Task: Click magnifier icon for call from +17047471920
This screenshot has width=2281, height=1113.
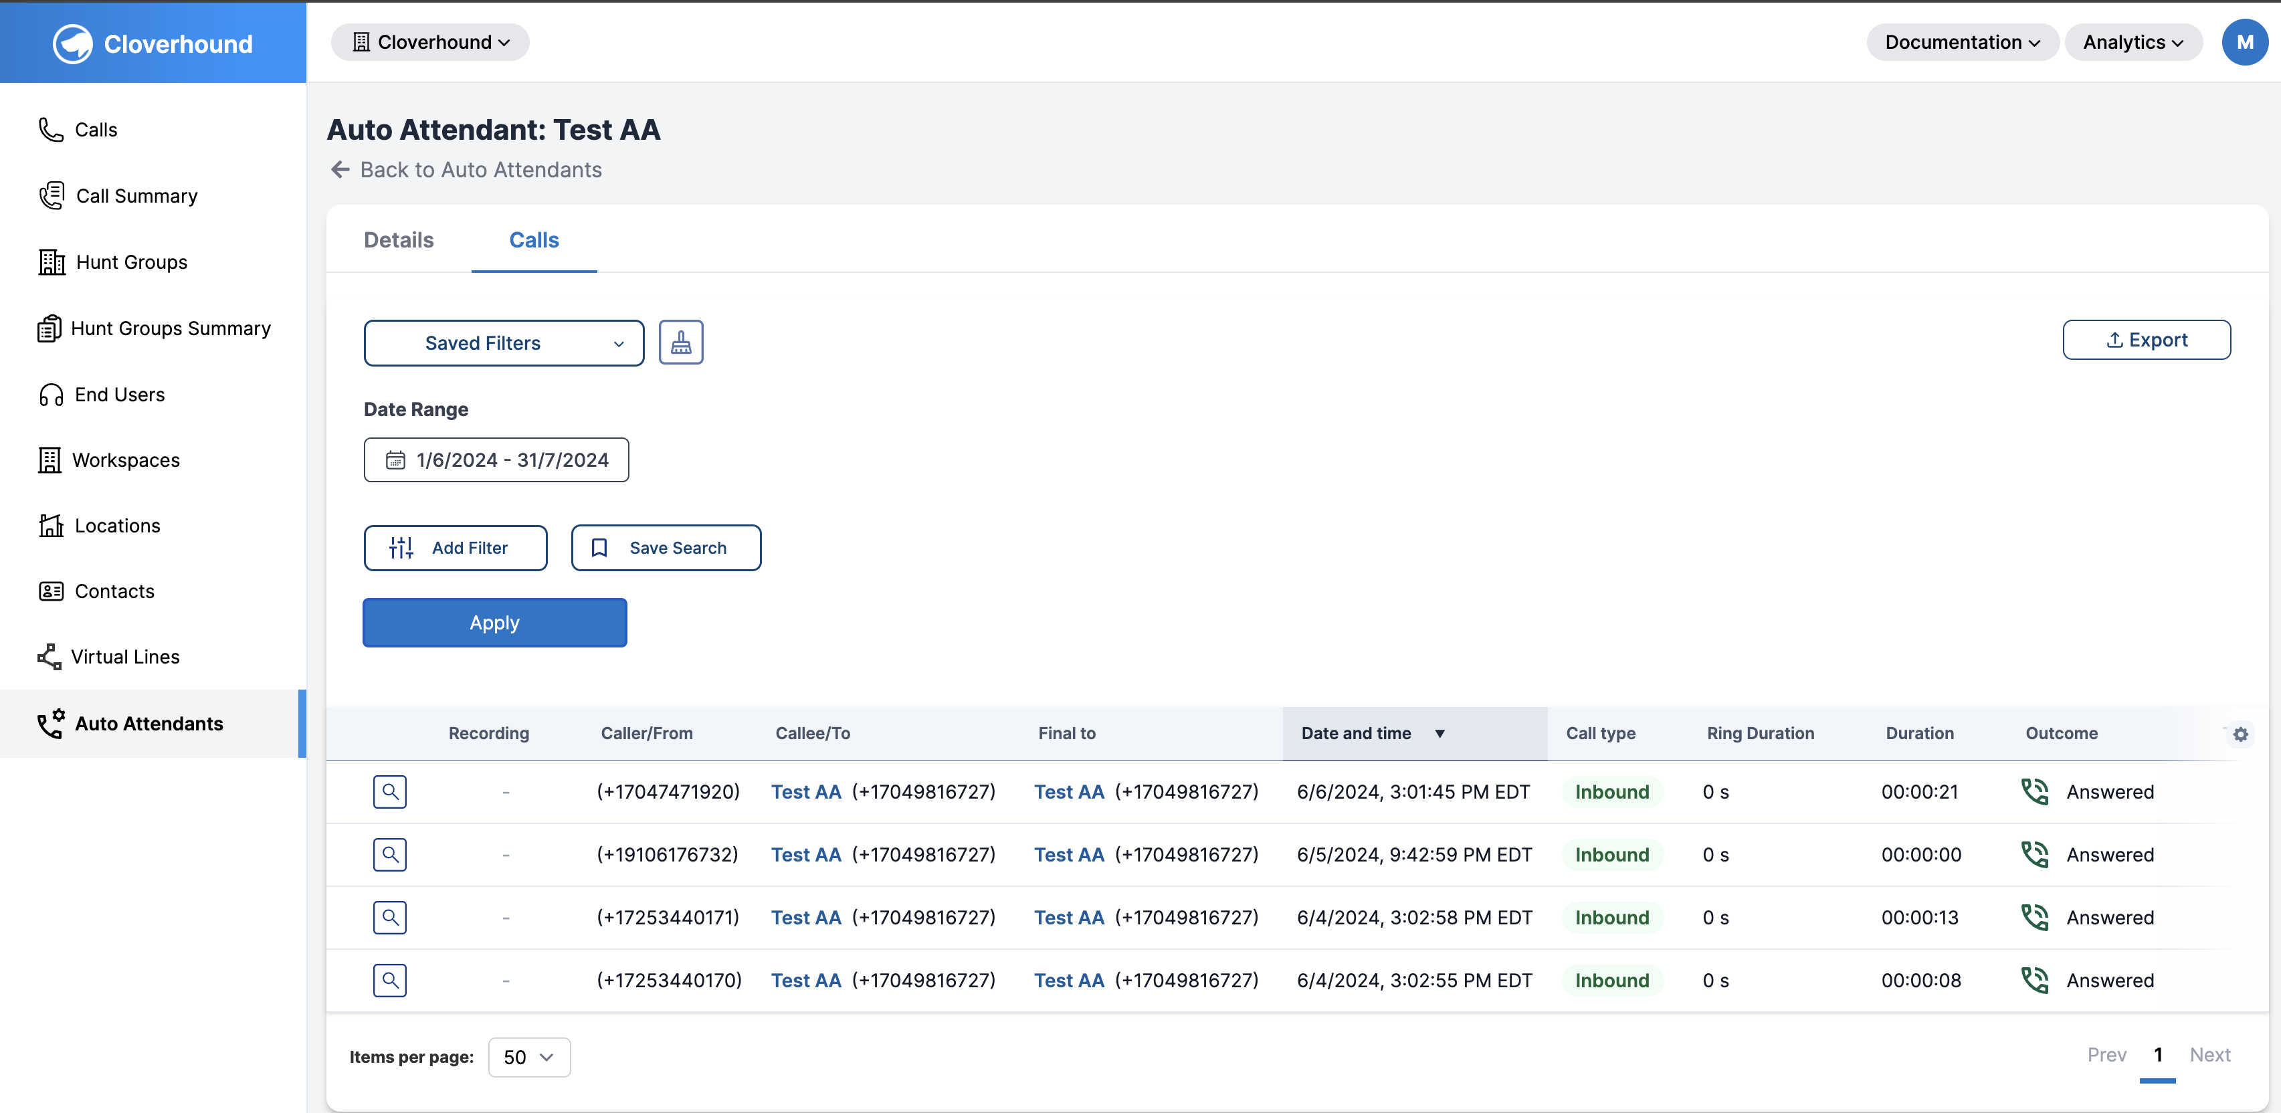Action: point(389,791)
